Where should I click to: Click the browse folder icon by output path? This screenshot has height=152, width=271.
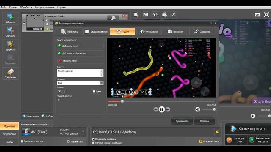coord(217,132)
